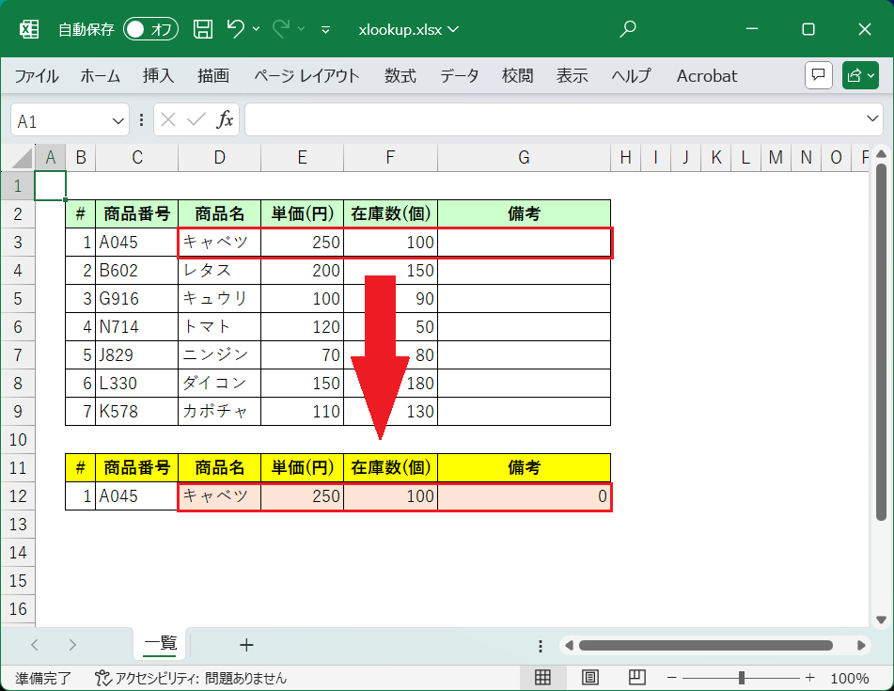
Task: Click the アクセシビリティ status bar button
Action: pyautogui.click(x=191, y=678)
